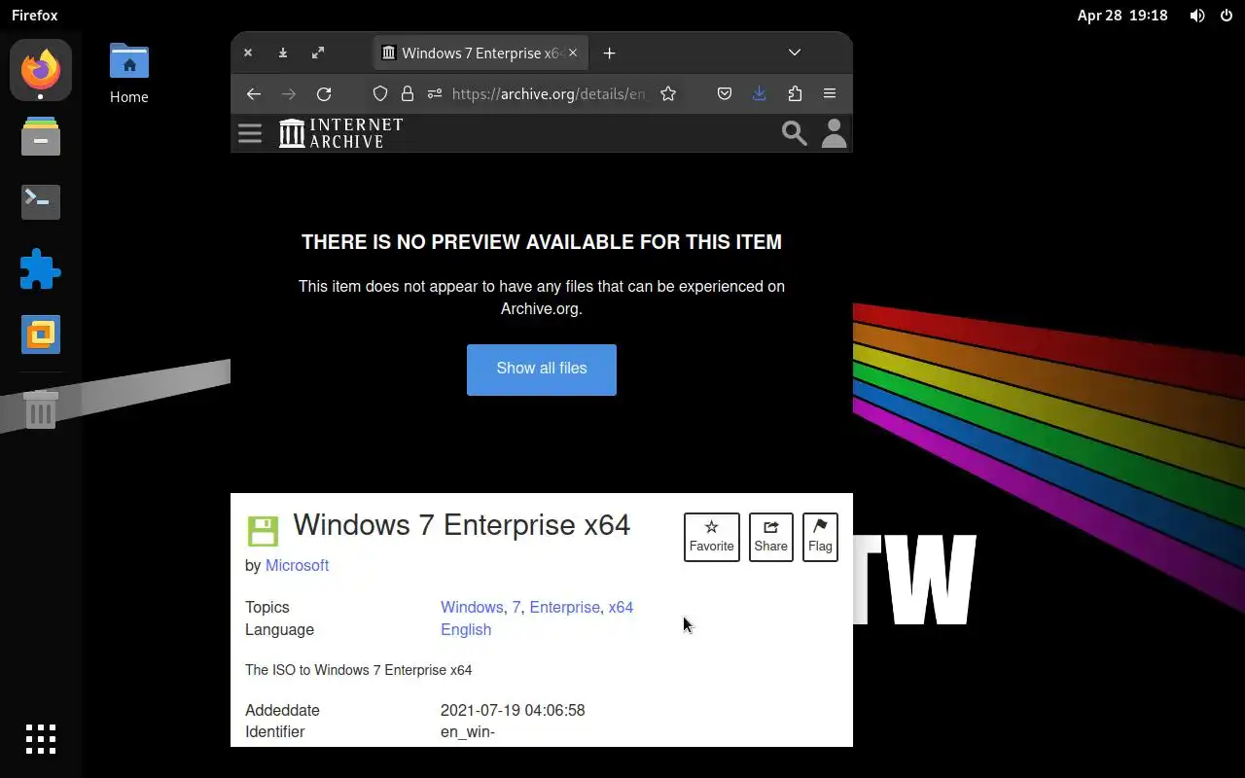
Task: Open the x64 topic link
Action: pos(621,607)
